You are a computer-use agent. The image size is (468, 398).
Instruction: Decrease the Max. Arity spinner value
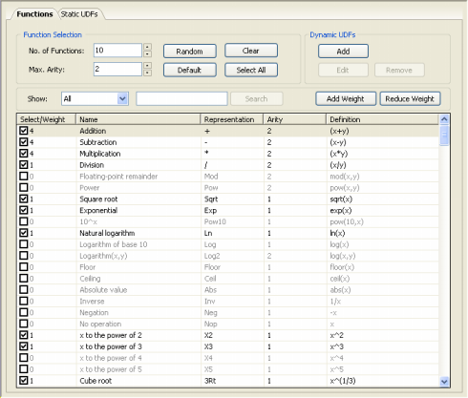pyautogui.click(x=147, y=73)
